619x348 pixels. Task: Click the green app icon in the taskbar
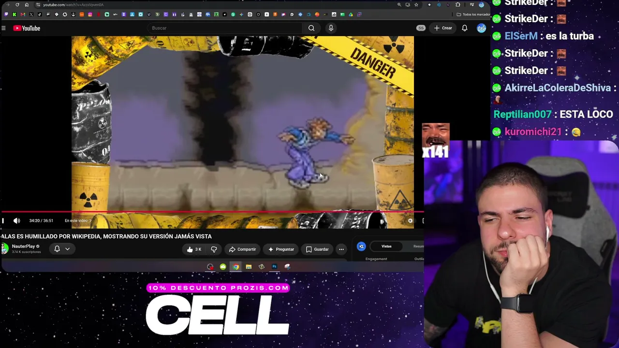223,267
